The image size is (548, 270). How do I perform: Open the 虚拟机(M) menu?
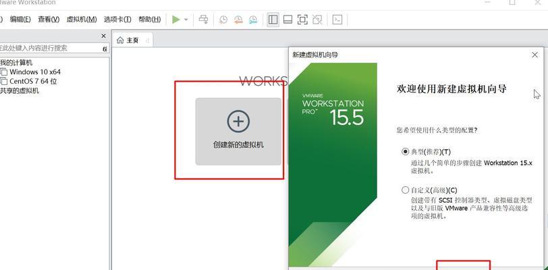pyautogui.click(x=82, y=19)
